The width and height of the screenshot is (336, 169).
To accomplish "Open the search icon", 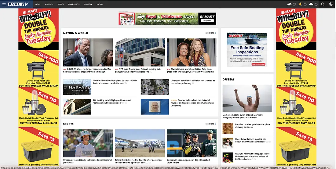I will coord(323,4).
